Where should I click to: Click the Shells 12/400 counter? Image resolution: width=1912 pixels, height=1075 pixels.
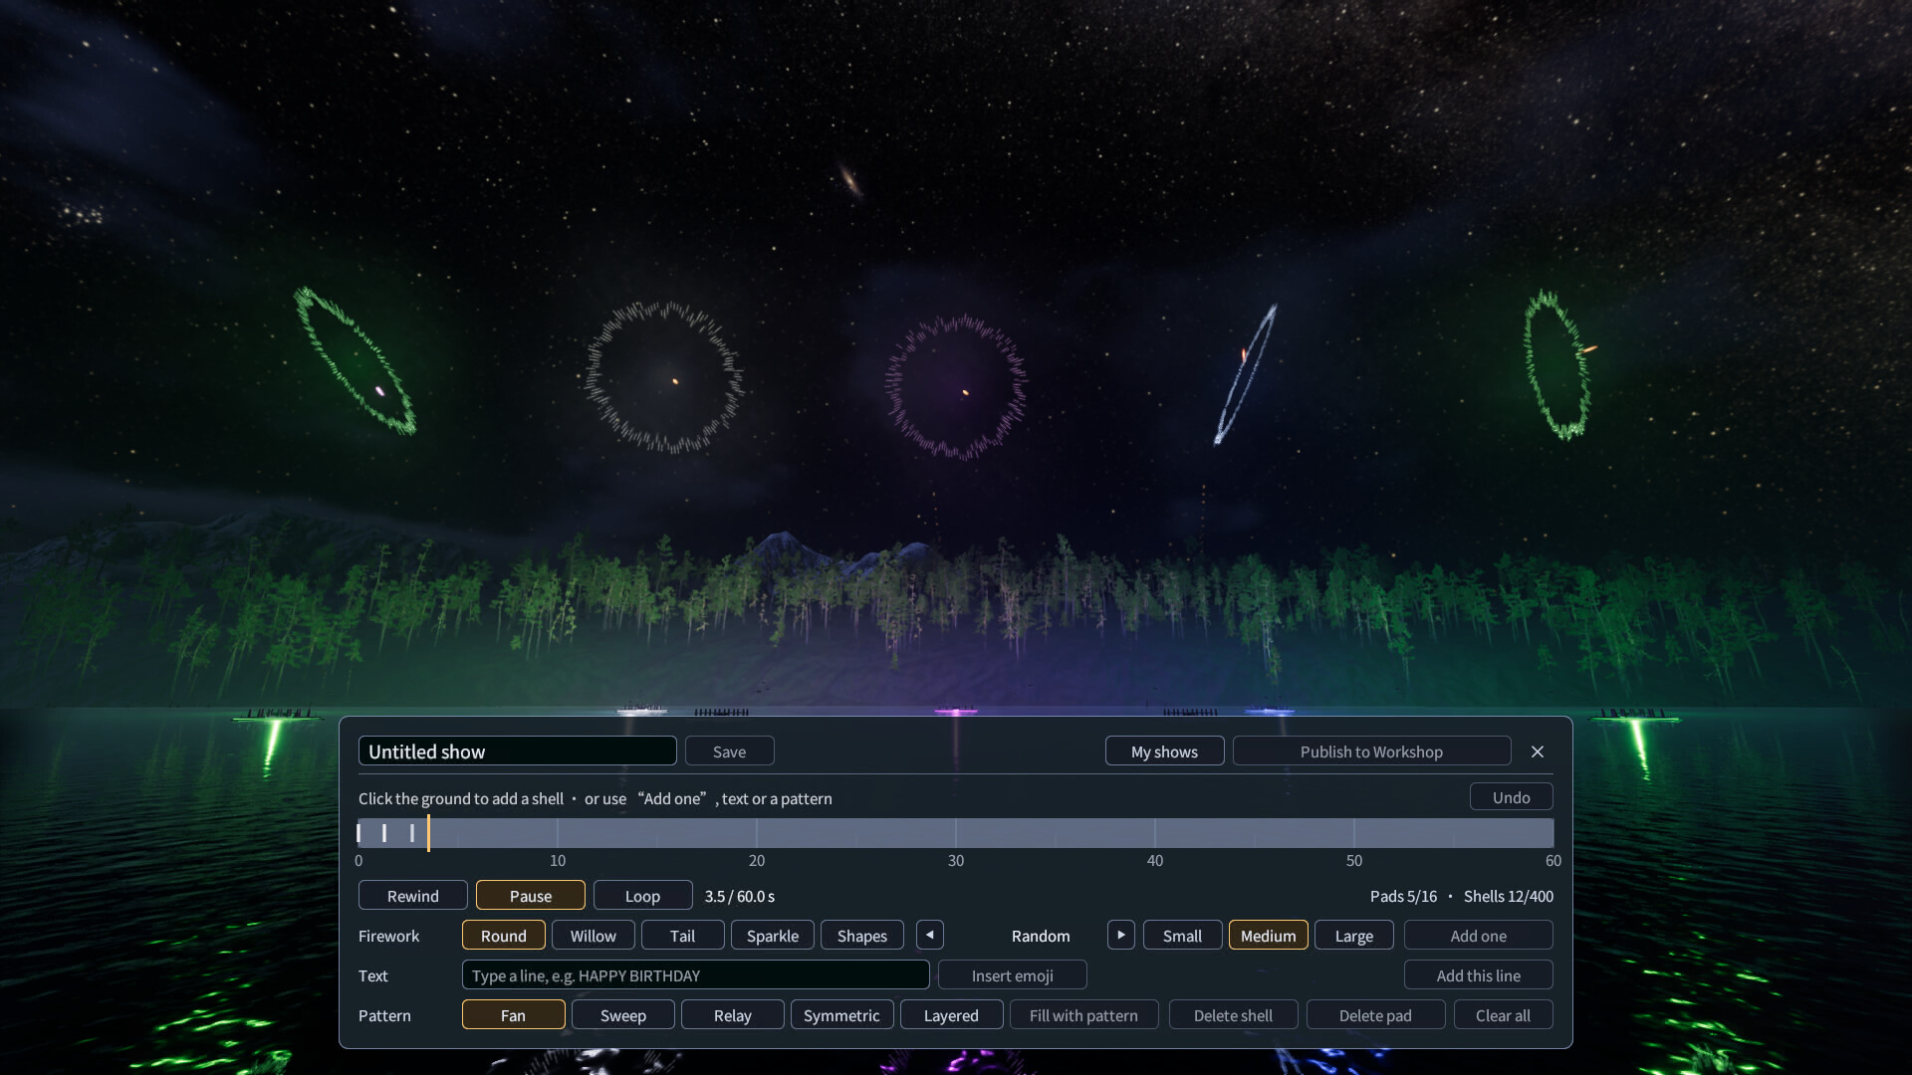pos(1509,896)
